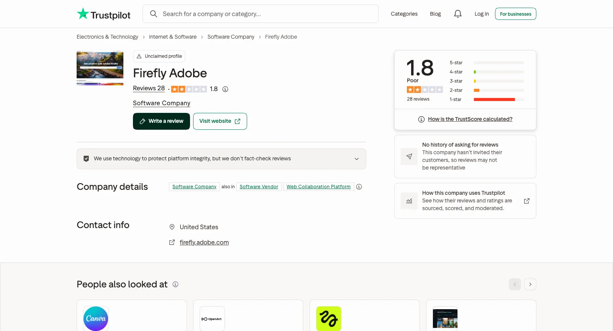
Task: Click the TrustScore info icon beside 1.8
Action: point(225,89)
